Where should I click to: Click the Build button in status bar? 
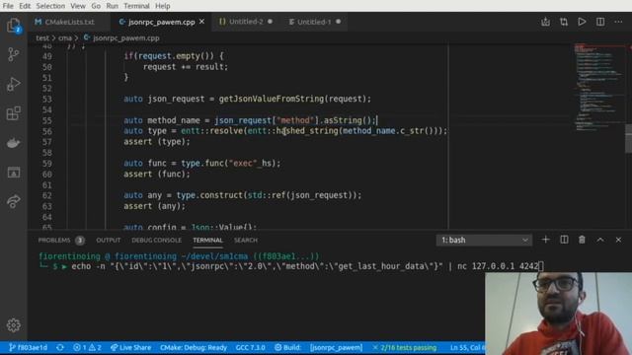287,347
